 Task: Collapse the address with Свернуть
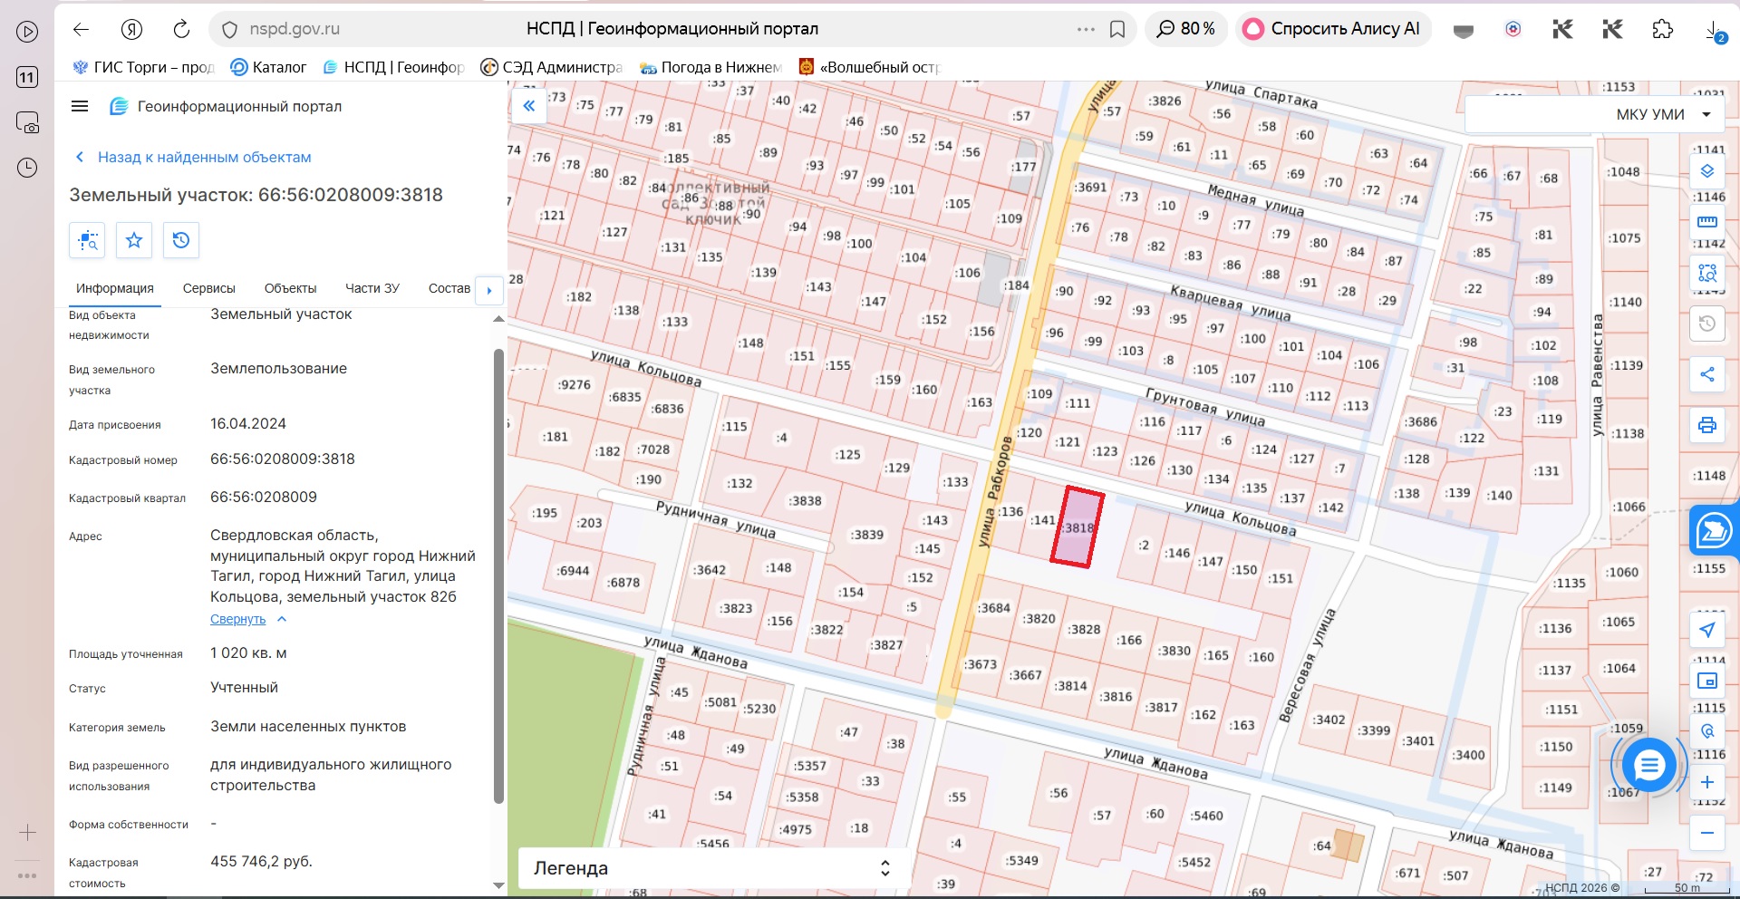click(238, 619)
